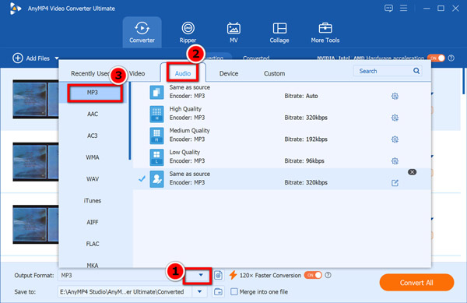Select the High Quality preset icon
The height and width of the screenshot is (303, 467).
[156, 114]
